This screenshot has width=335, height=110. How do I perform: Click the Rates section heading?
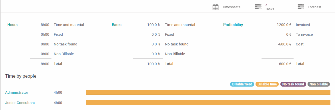(x=116, y=25)
